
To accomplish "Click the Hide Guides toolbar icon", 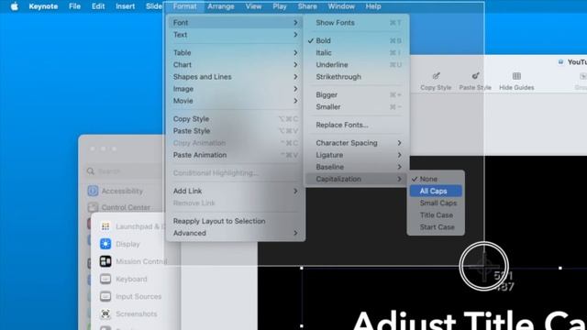I will tap(516, 76).
